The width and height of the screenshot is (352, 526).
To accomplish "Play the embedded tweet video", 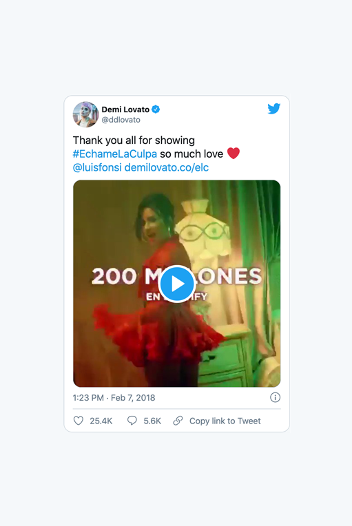I will [177, 284].
